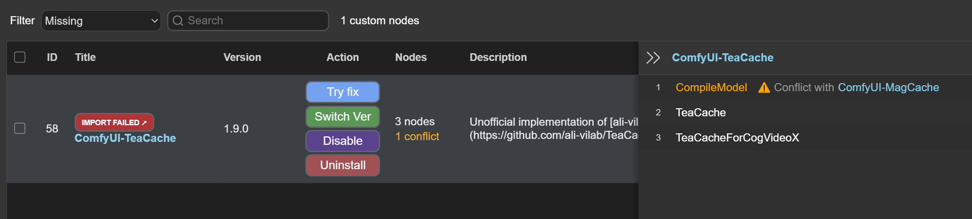Image resolution: width=972 pixels, height=219 pixels.
Task: Toggle the select-all checkbox in table header
Action: click(x=20, y=57)
